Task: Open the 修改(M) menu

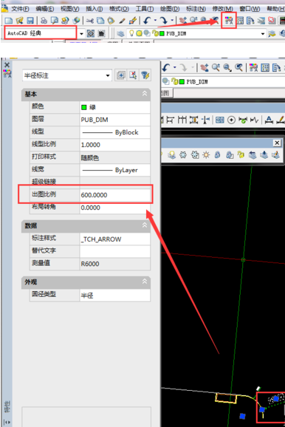Action: point(222,9)
